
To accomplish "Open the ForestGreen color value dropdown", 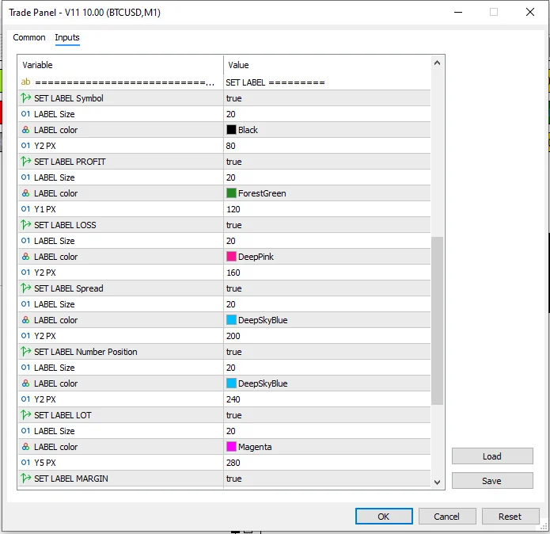I will (327, 193).
